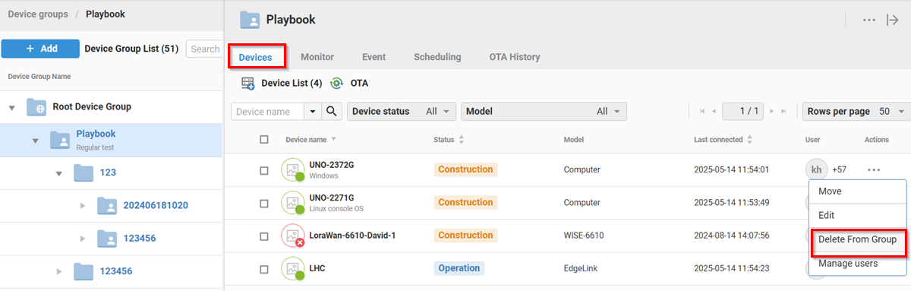
Task: Click the UNO-2372G device thumbnail icon
Action: tap(292, 170)
